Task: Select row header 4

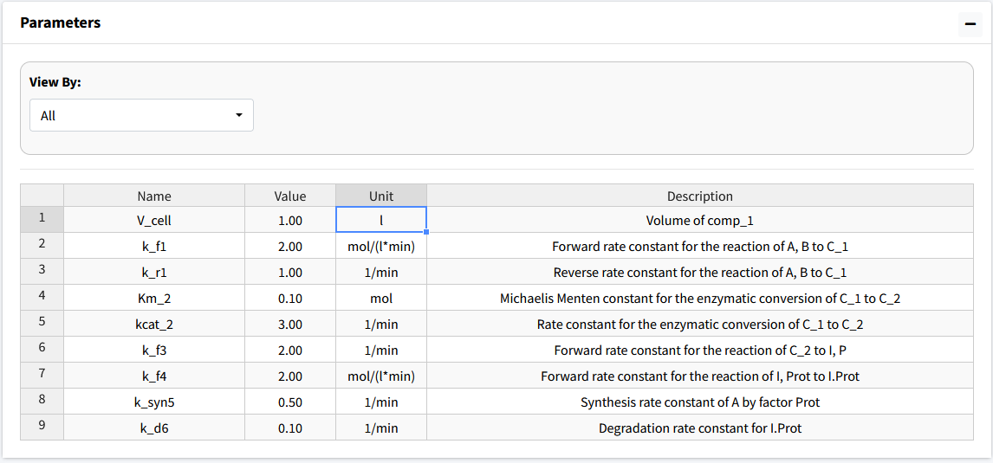Action: coord(42,298)
